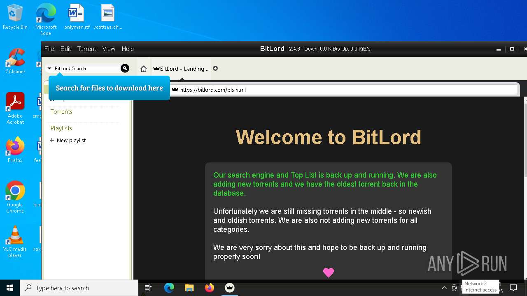Go to the Home page icon

(x=143, y=69)
